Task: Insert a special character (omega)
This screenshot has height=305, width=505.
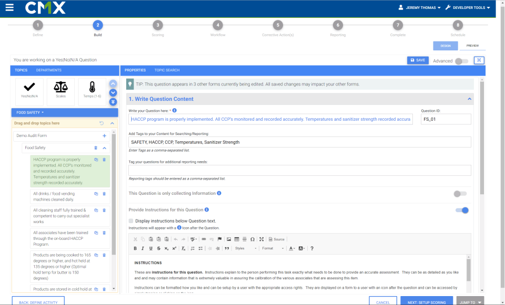Action: (x=252, y=239)
